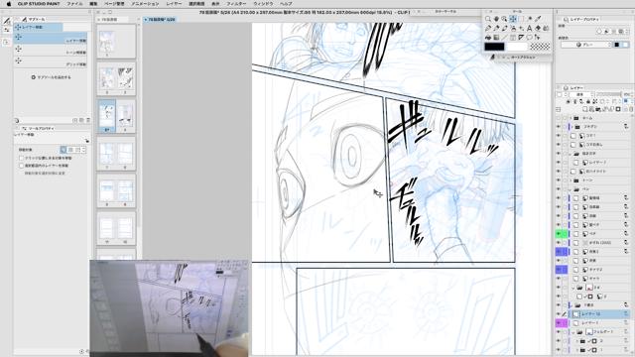This screenshot has height=357, width=635.
Task: Tick first checkbox in Tool Property panel
Action: click(22, 158)
